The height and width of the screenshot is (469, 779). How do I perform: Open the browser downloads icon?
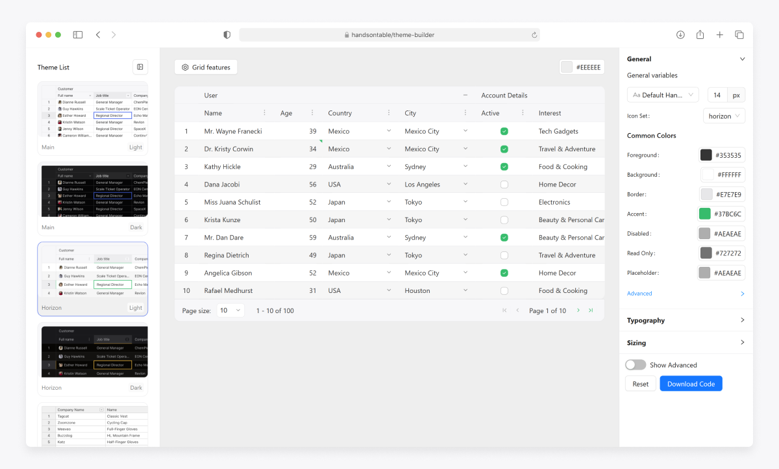(680, 35)
